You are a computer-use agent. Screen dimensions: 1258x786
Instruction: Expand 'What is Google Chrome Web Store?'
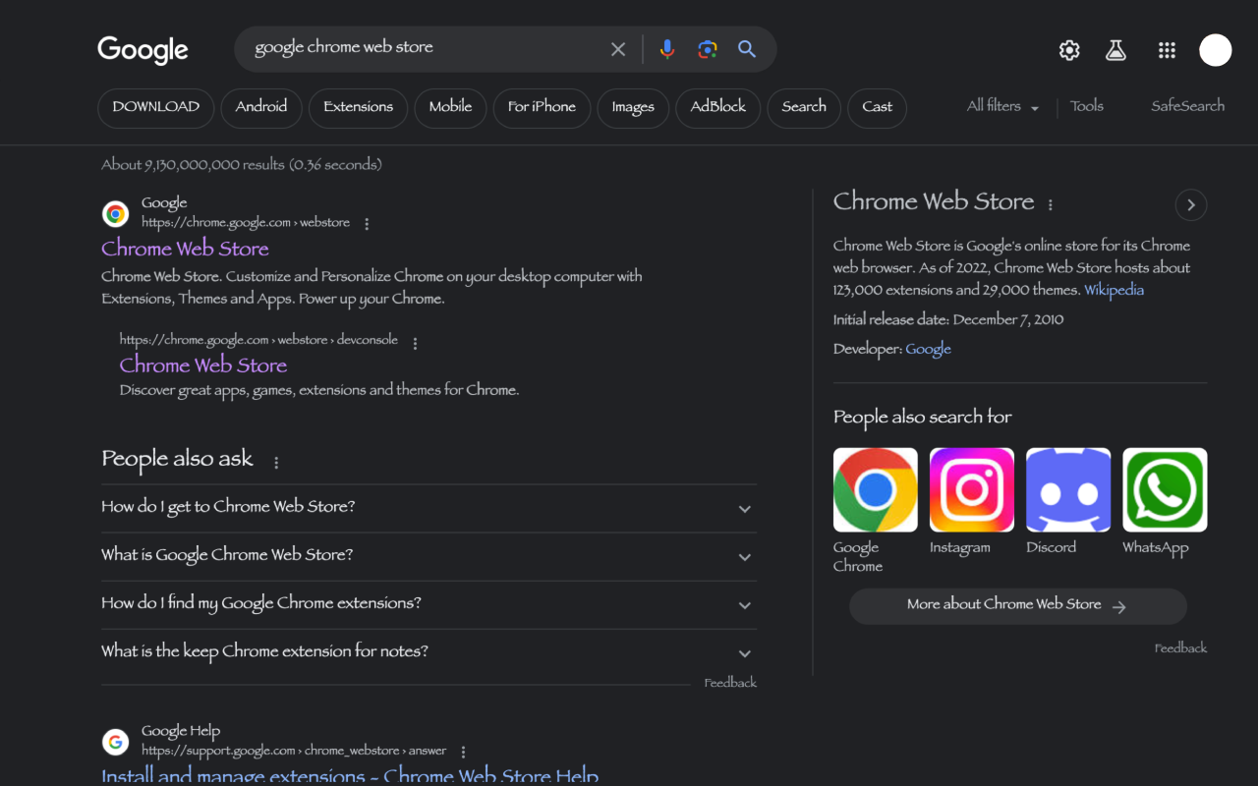point(429,556)
